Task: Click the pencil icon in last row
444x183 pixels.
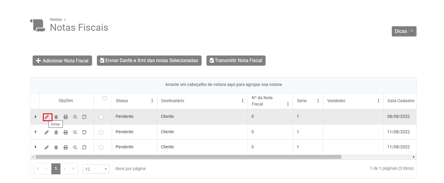Action: pyautogui.click(x=47, y=147)
